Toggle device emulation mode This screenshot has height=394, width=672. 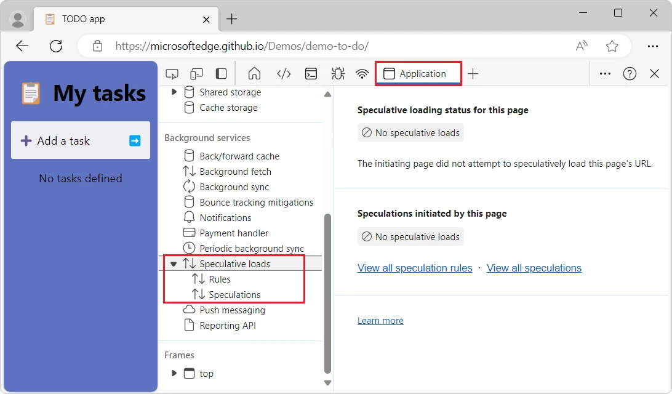[196, 74]
